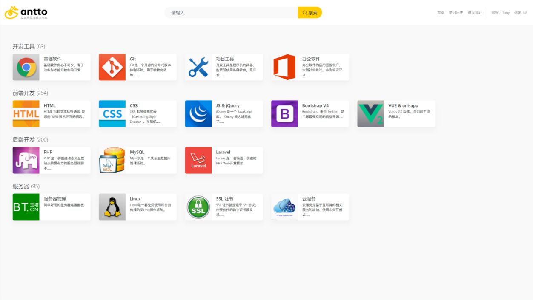The height and width of the screenshot is (300, 533).
Task: Open the Linux penguin icon
Action: [x=112, y=207]
